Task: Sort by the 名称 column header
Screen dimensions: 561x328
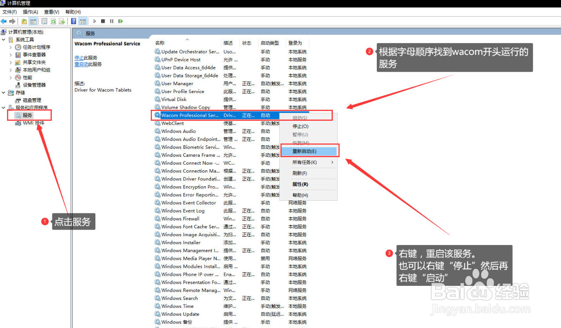Action: (187, 43)
